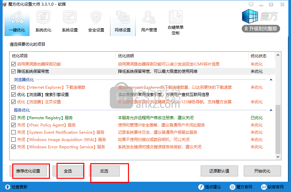
Task: Open the 右键菜单定制 tab
Action: click(x=175, y=23)
